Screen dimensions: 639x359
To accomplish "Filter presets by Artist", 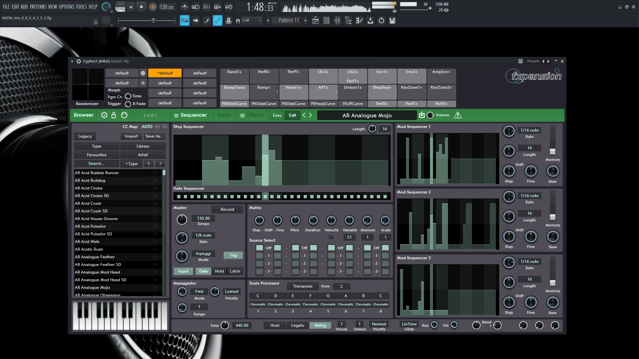I will tap(143, 155).
